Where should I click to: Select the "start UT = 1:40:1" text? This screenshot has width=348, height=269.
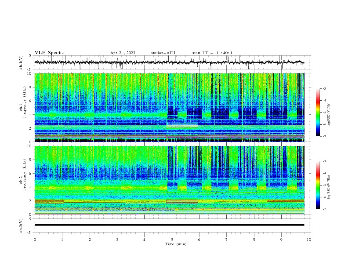coord(212,53)
